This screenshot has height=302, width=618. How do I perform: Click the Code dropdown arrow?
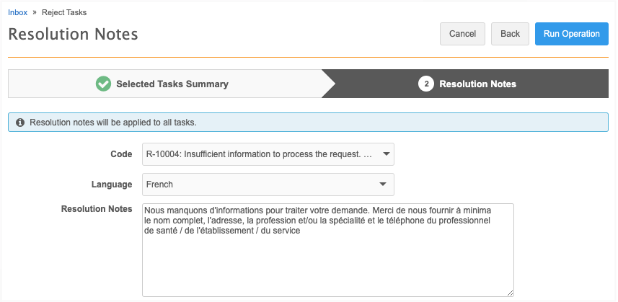[x=387, y=154]
